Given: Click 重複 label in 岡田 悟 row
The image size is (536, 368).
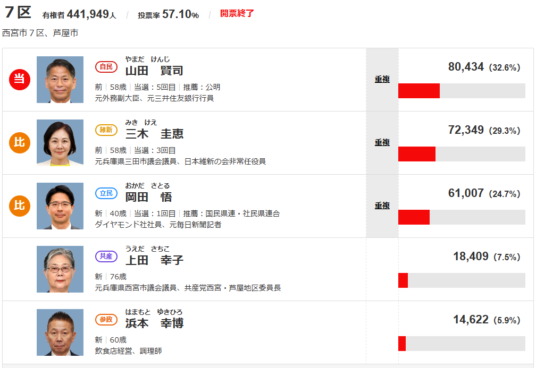Looking at the screenshot, I should click(x=382, y=206).
